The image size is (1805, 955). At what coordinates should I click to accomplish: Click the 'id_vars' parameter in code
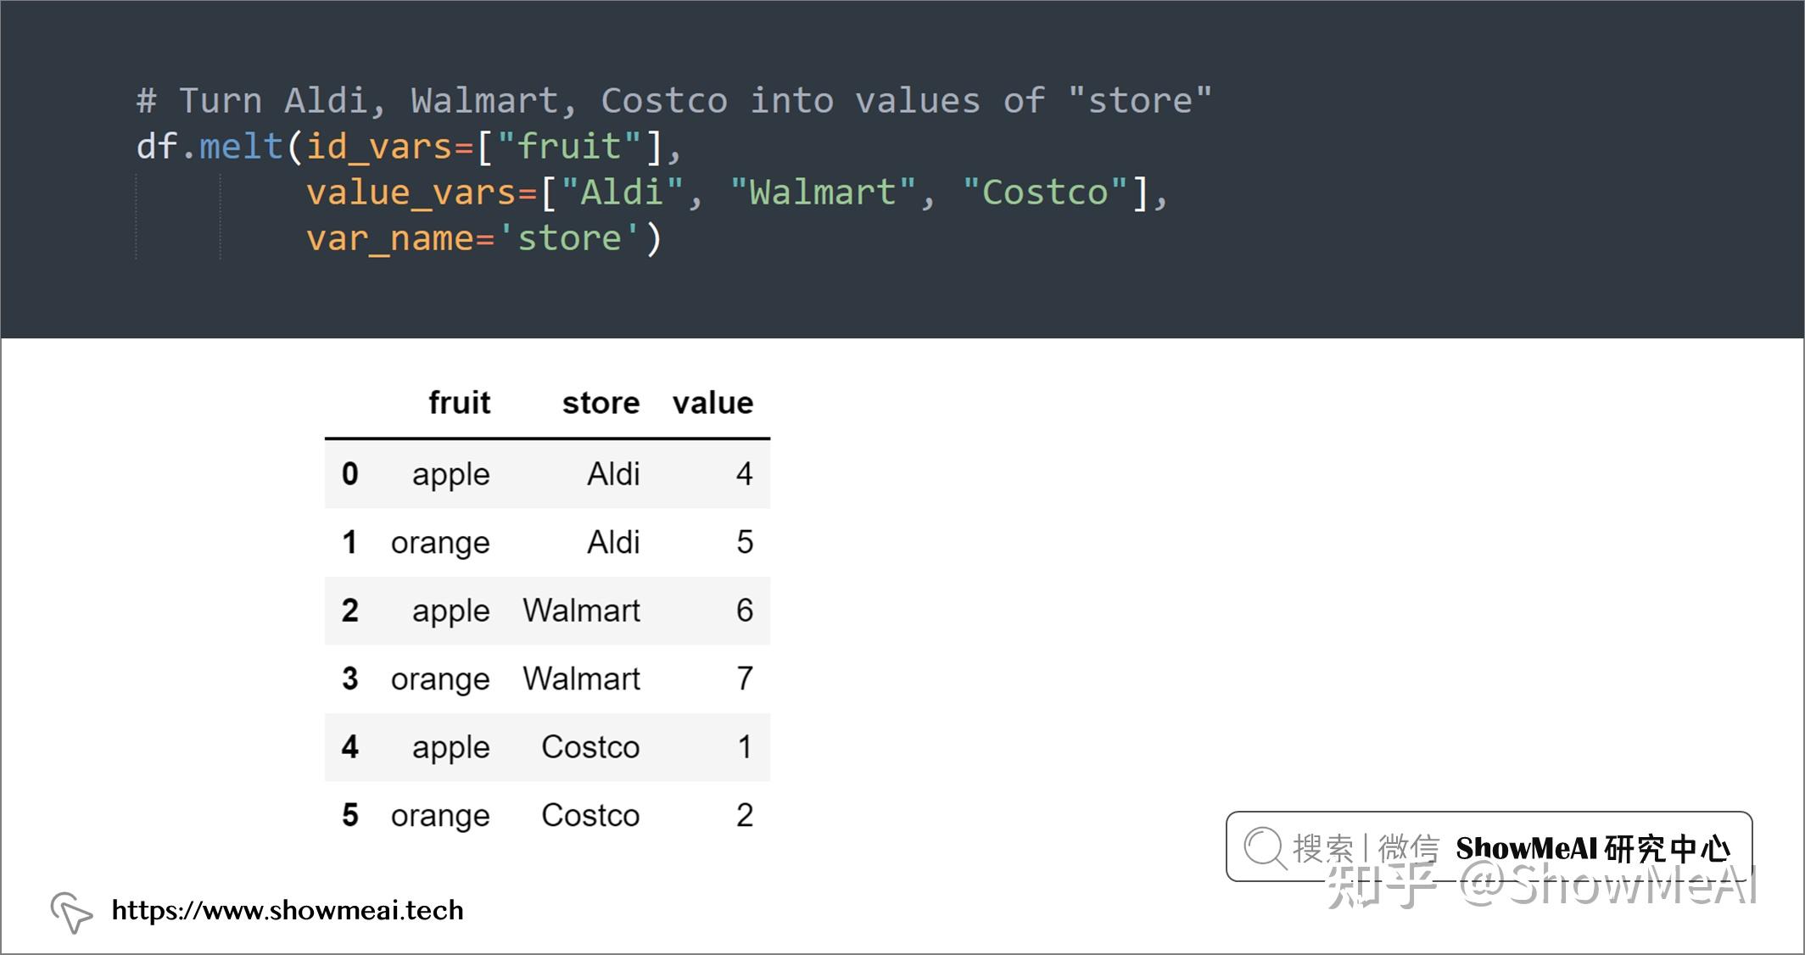coord(379,147)
